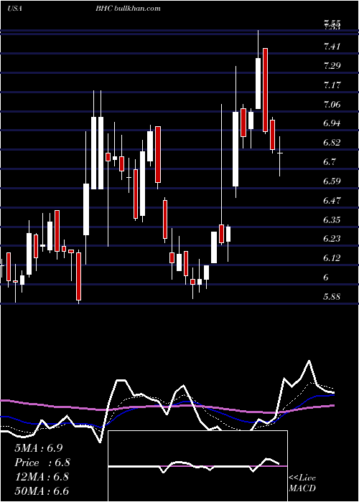Select the 6 price level label

(x=326, y=277)
